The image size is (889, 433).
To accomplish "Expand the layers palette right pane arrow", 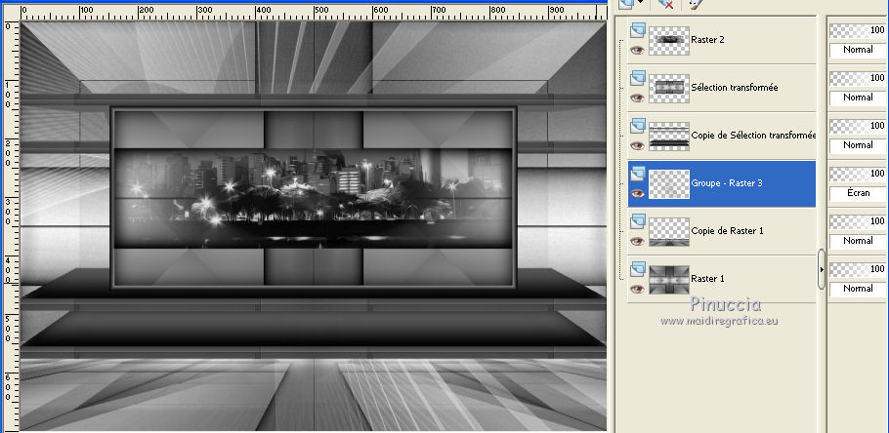I will pos(822,269).
